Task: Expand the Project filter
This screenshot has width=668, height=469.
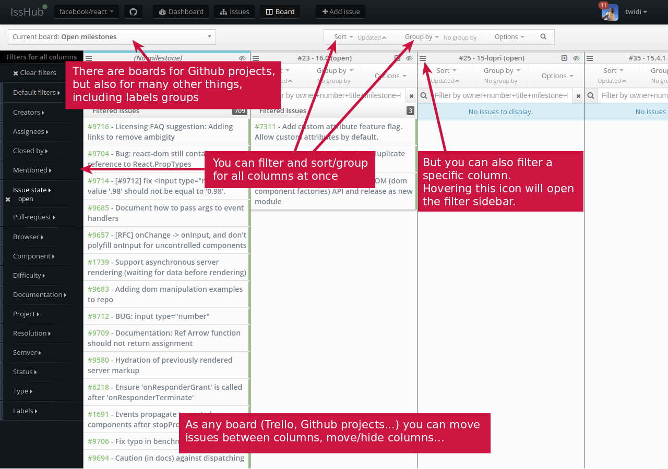Action: click(x=26, y=314)
